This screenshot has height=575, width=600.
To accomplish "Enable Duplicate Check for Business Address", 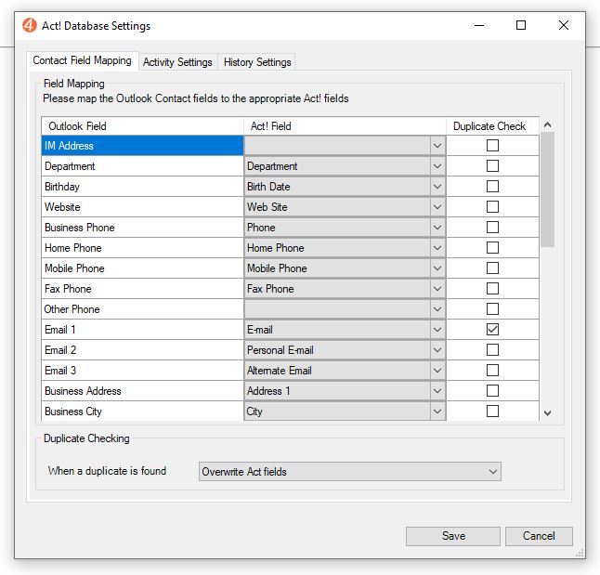I will click(492, 390).
